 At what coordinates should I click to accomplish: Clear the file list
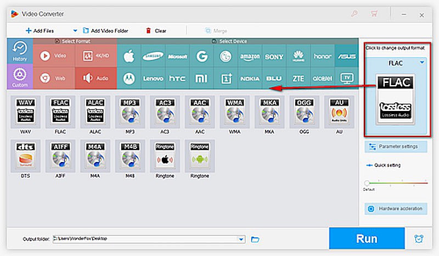[156, 31]
